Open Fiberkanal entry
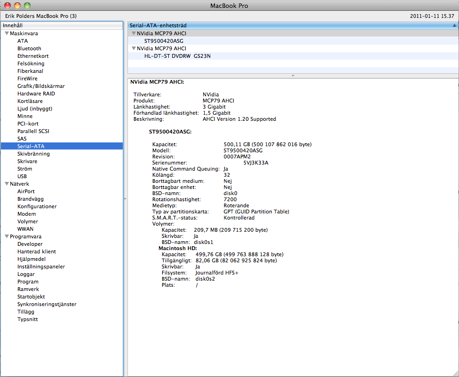This screenshot has height=377, width=459. coord(30,71)
